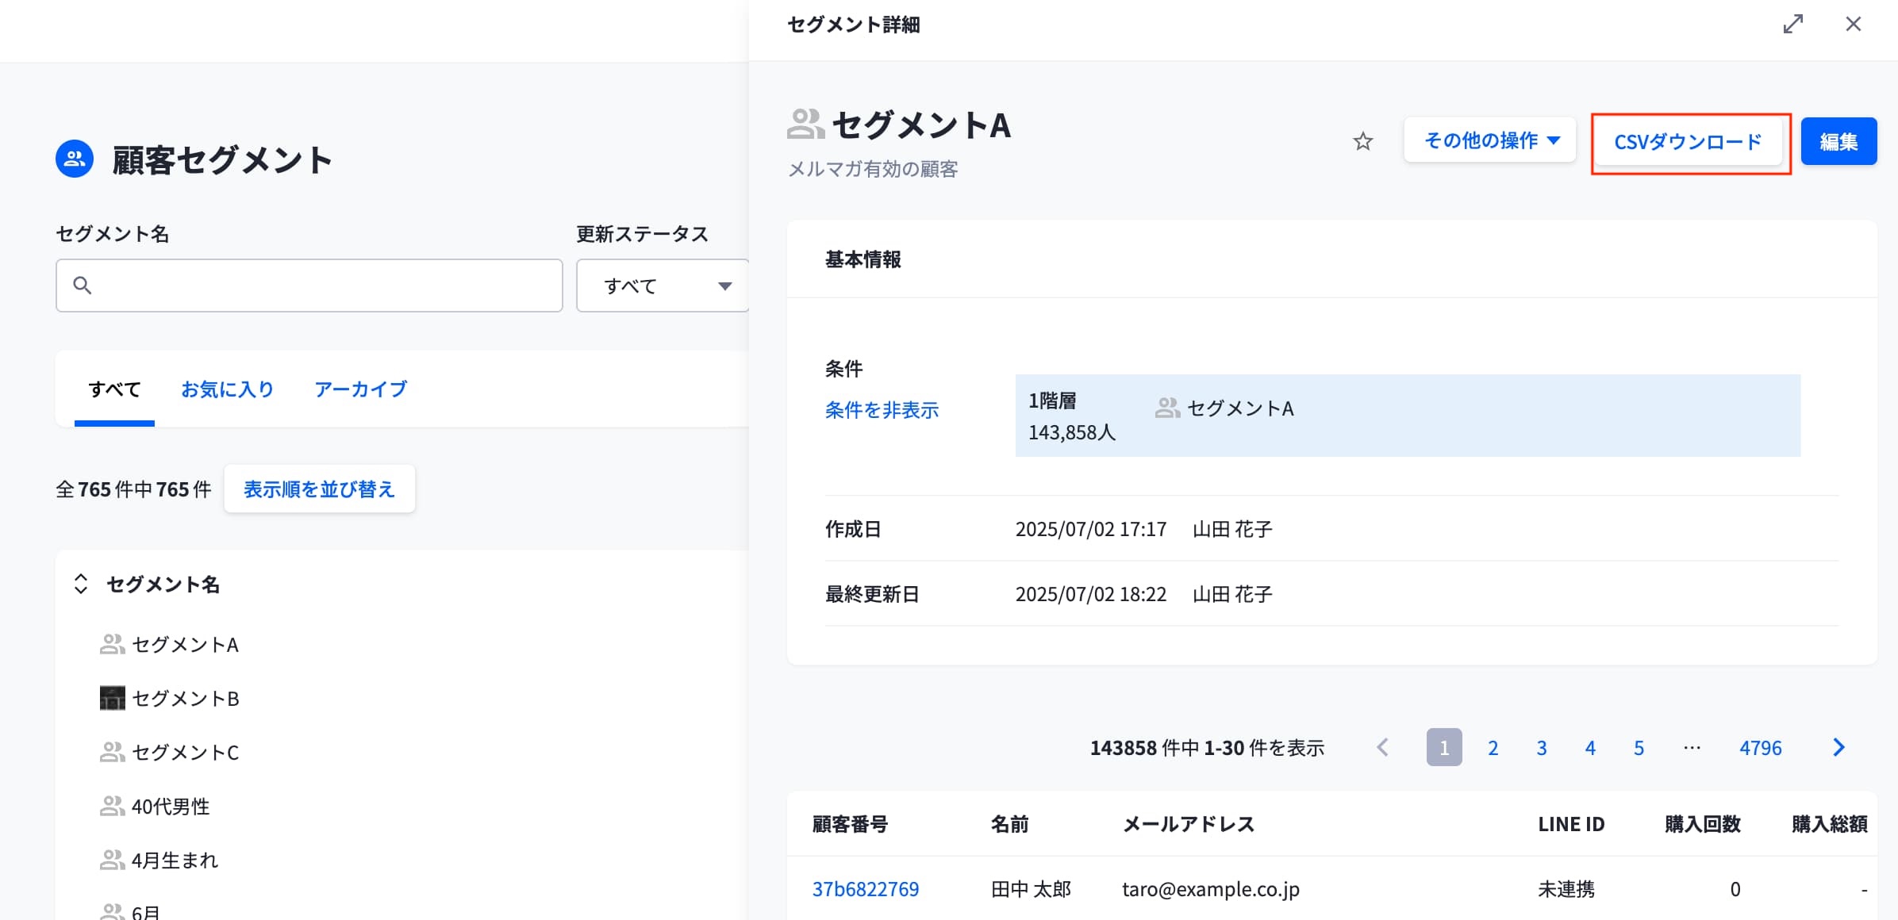Close the segment detail panel

tap(1853, 25)
